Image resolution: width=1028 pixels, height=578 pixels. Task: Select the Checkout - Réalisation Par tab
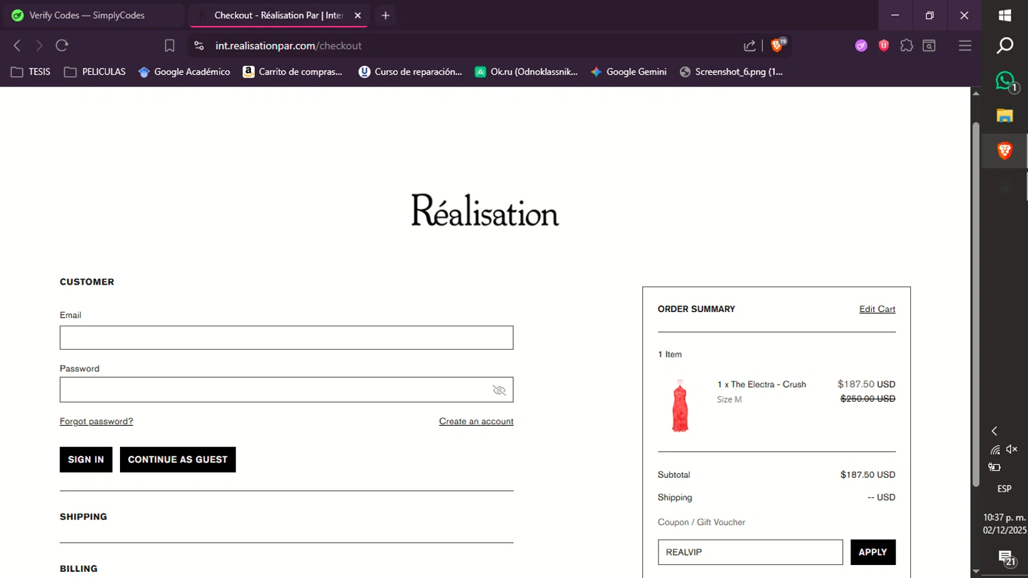click(278, 15)
